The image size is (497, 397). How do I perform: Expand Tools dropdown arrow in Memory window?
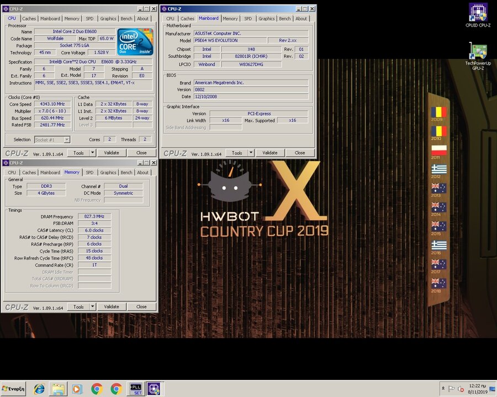pos(92,307)
